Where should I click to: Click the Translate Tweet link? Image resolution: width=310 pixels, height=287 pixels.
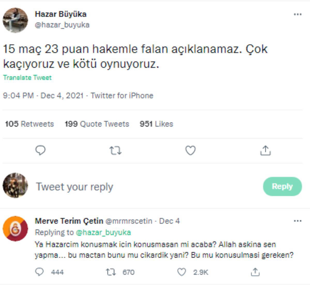tap(27, 78)
